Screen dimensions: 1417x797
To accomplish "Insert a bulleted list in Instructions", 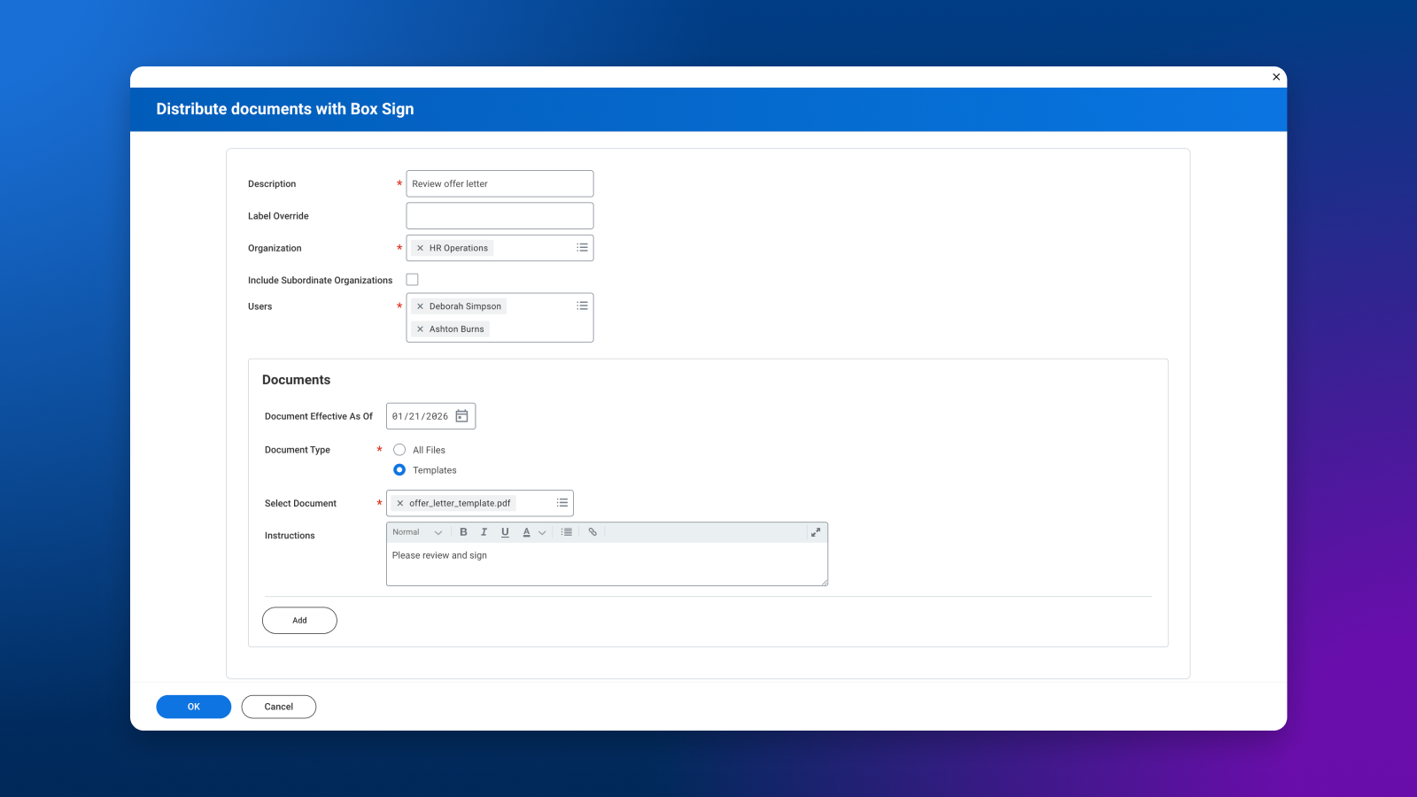I will [x=567, y=532].
